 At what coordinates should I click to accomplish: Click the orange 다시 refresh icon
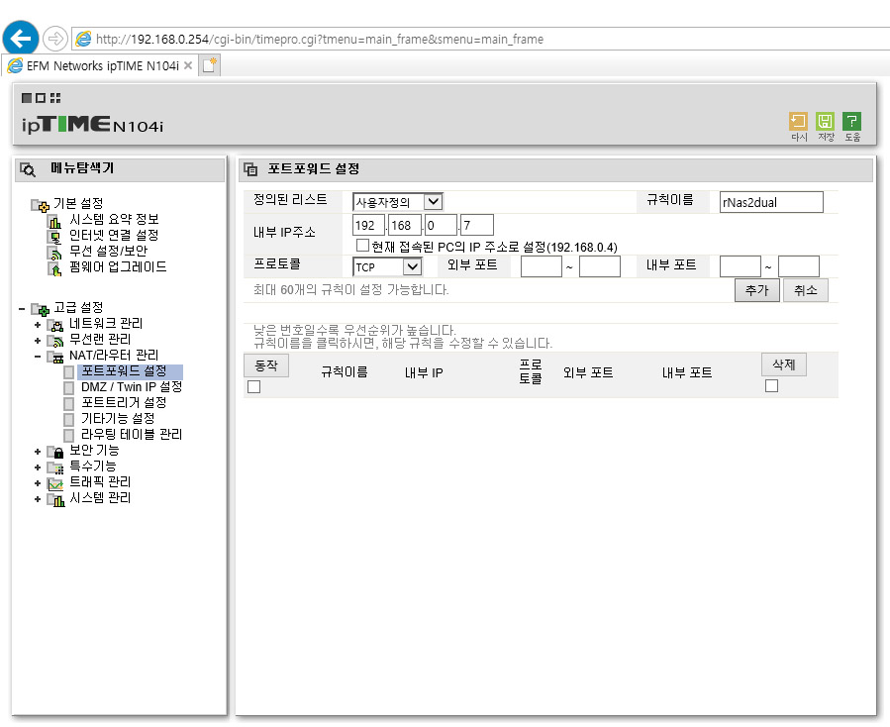[798, 121]
